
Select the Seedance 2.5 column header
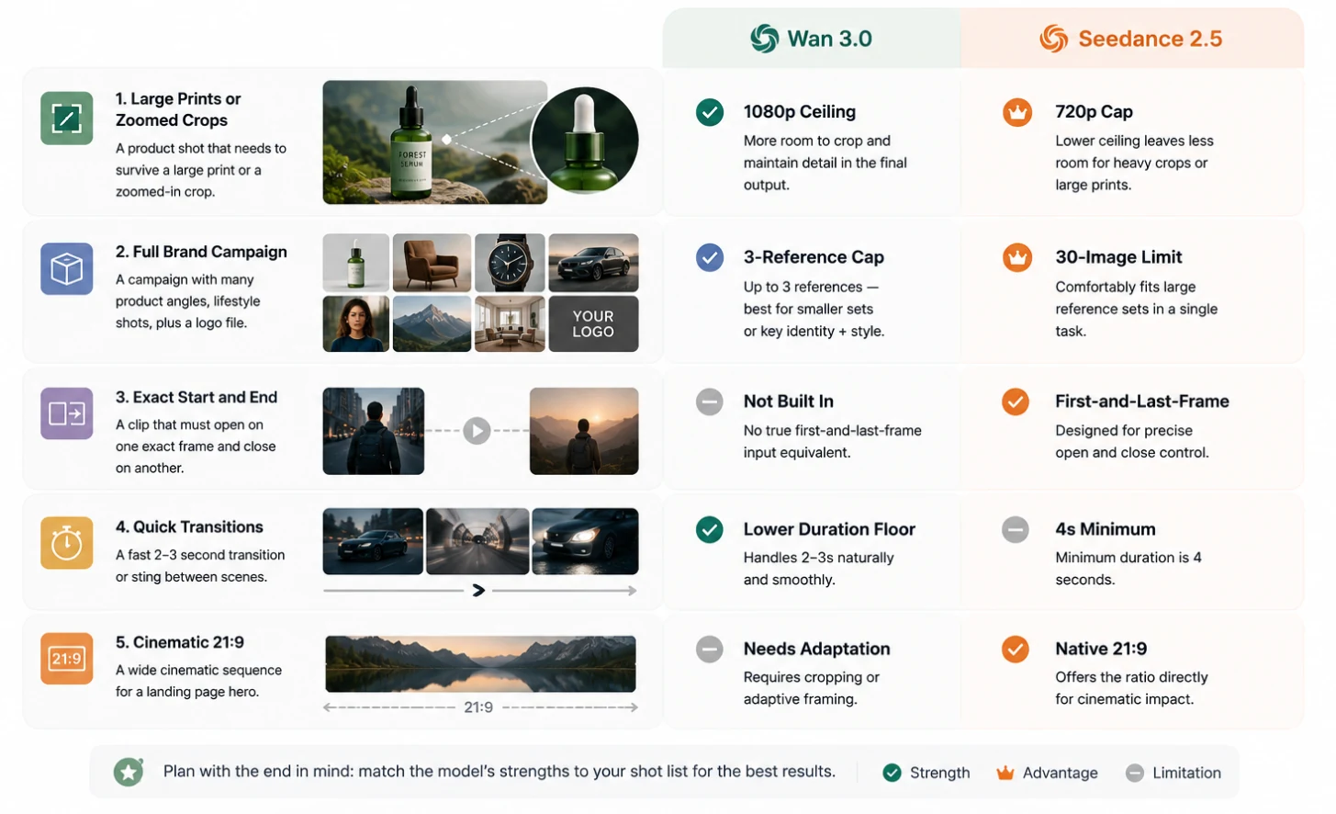[1132, 39]
